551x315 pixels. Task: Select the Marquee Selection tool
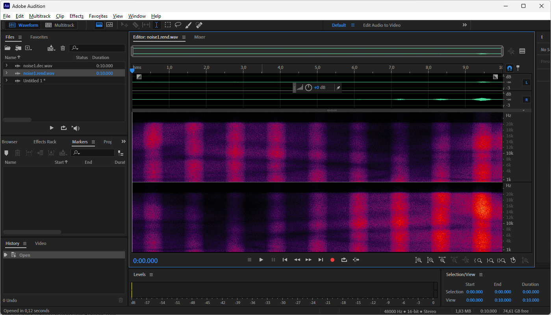168,25
